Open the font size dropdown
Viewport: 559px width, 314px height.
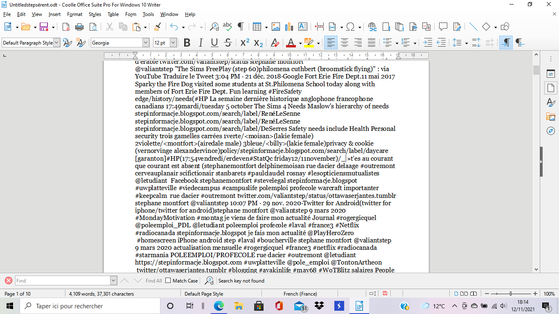(x=174, y=43)
